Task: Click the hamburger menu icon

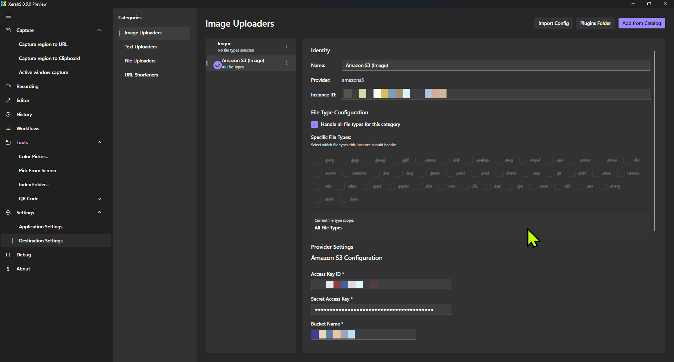Action: click(8, 16)
